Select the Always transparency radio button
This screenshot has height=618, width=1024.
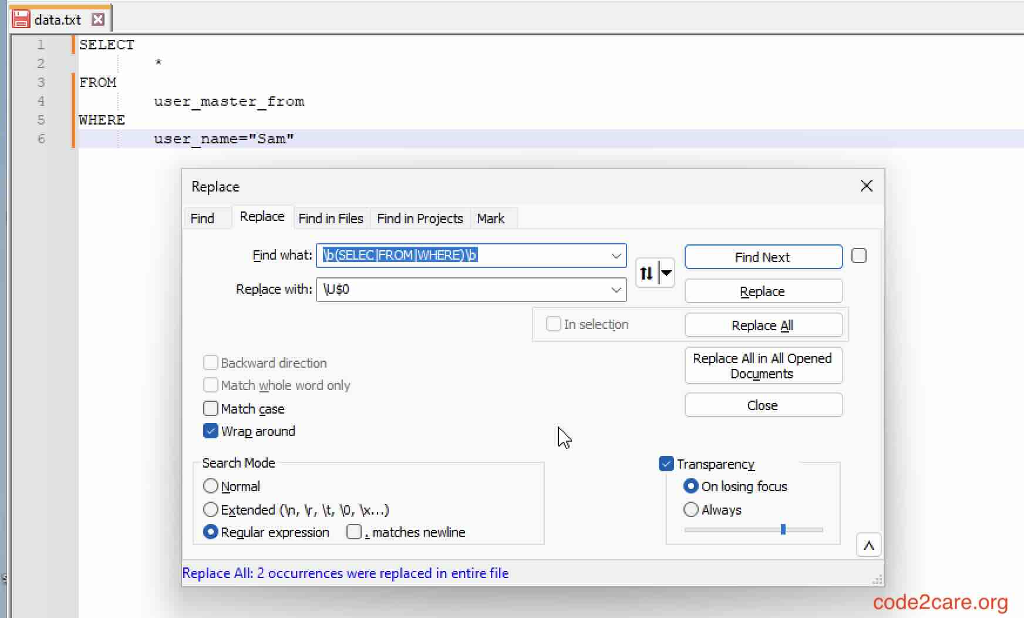[x=691, y=509]
